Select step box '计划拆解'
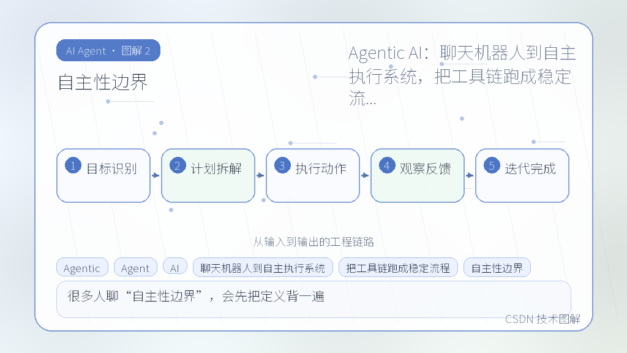 pos(208,175)
